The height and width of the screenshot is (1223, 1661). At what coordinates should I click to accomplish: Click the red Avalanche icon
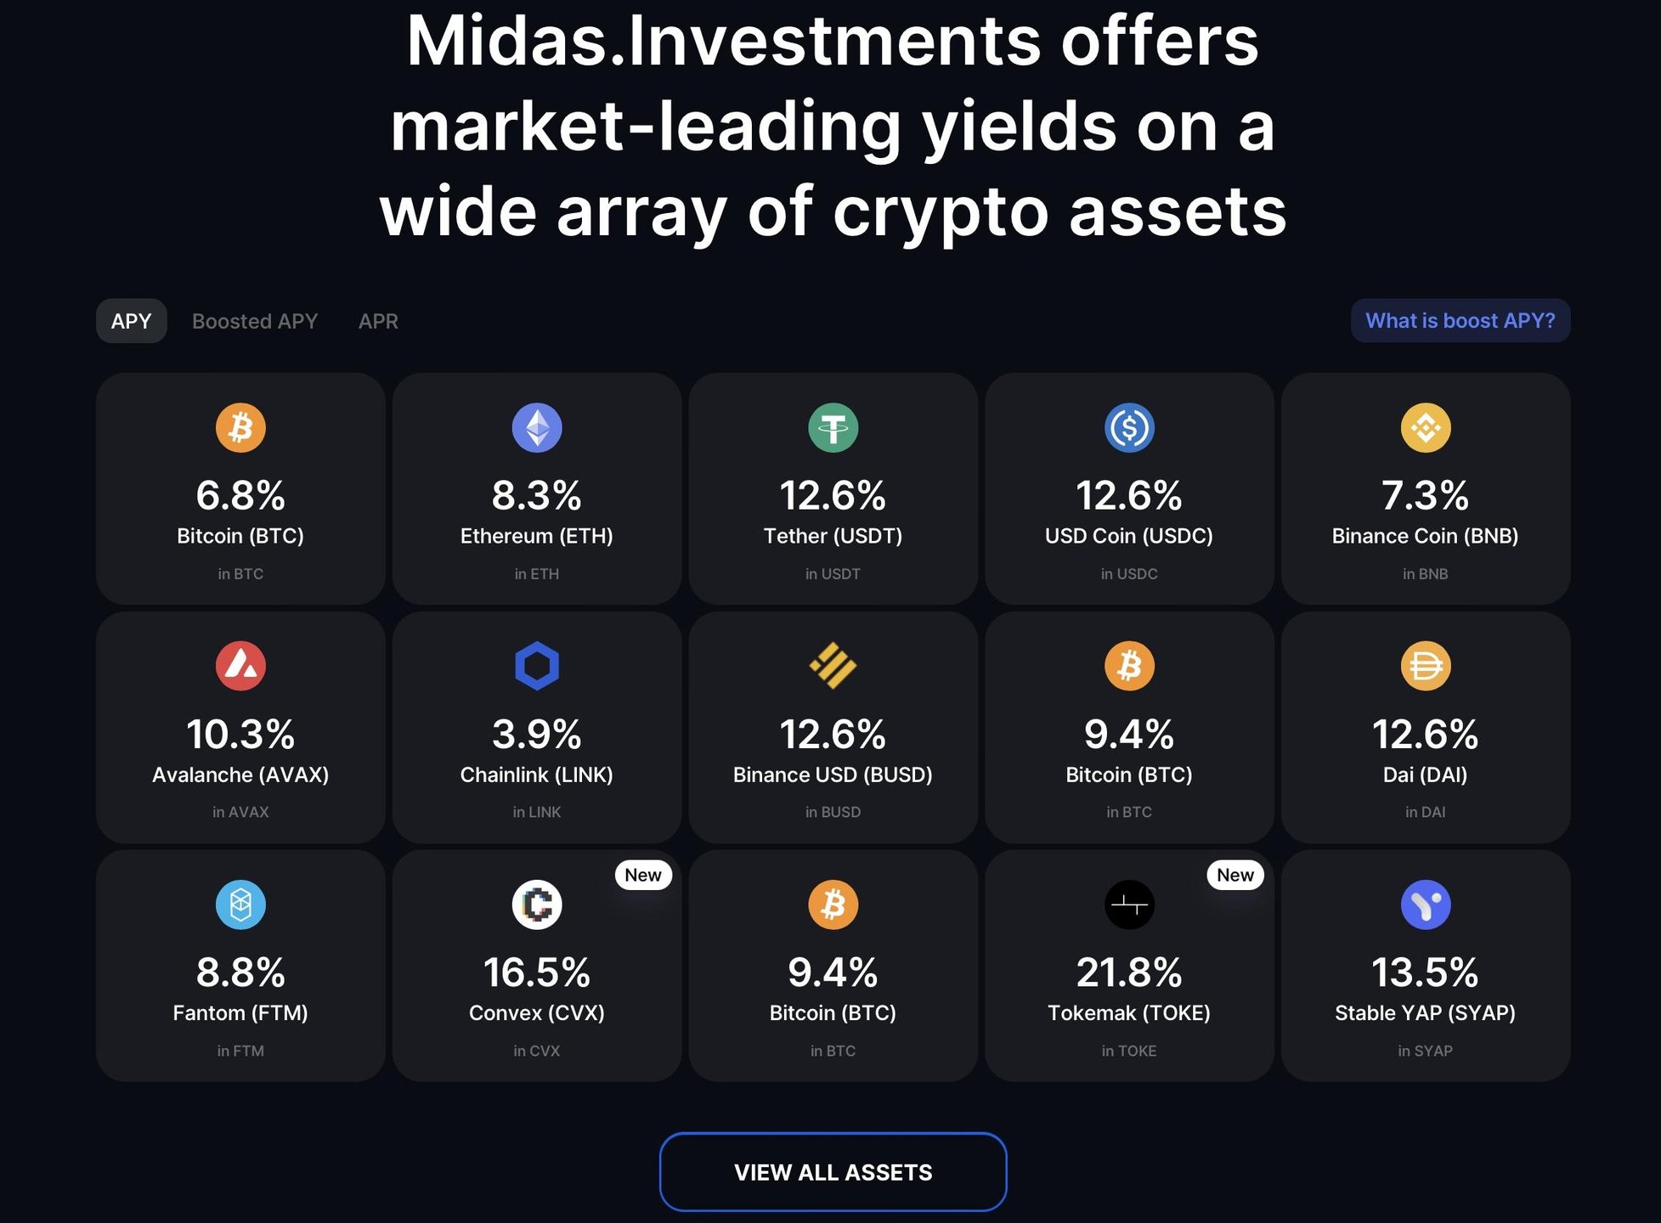240,665
